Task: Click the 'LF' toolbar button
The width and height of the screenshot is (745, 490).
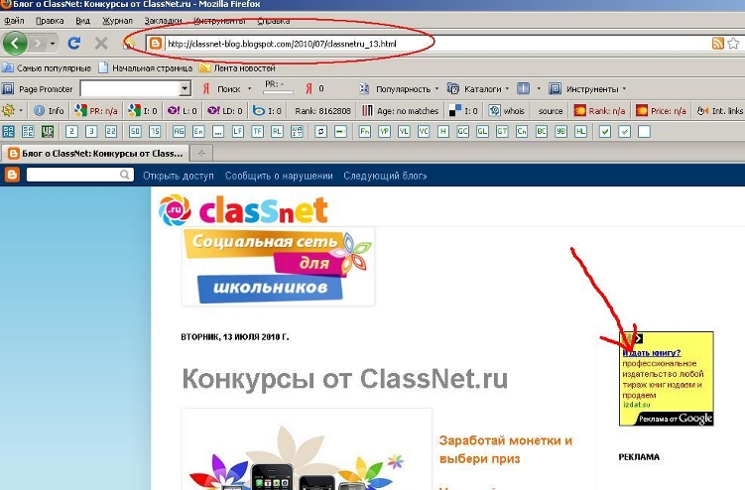Action: pyautogui.click(x=237, y=131)
